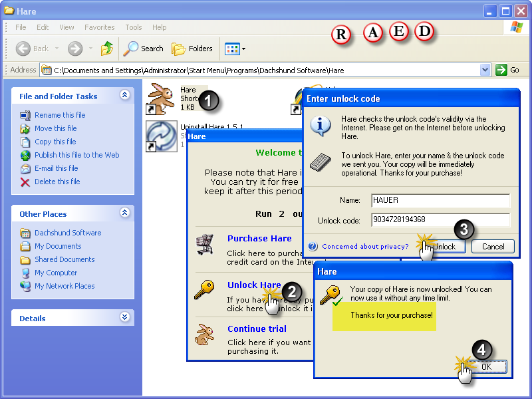Viewport: 532px width, 399px height.
Task: Collapse the File and Folder Tasks panel
Action: [124, 95]
